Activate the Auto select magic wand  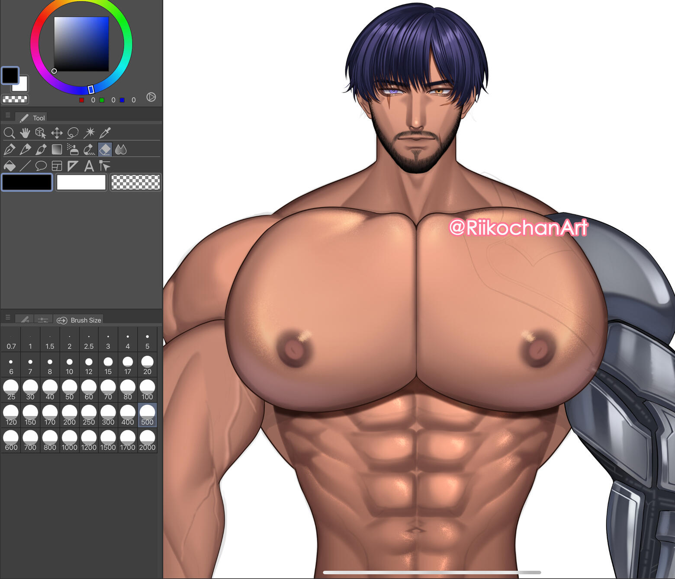89,133
